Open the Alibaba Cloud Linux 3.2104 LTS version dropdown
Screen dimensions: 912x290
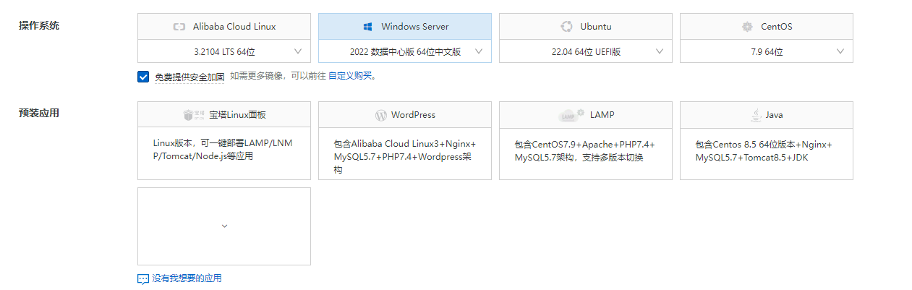224,51
